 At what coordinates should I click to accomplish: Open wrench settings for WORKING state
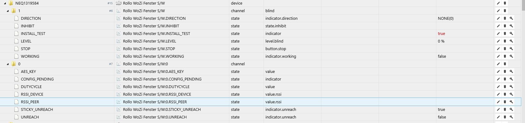click(511, 56)
